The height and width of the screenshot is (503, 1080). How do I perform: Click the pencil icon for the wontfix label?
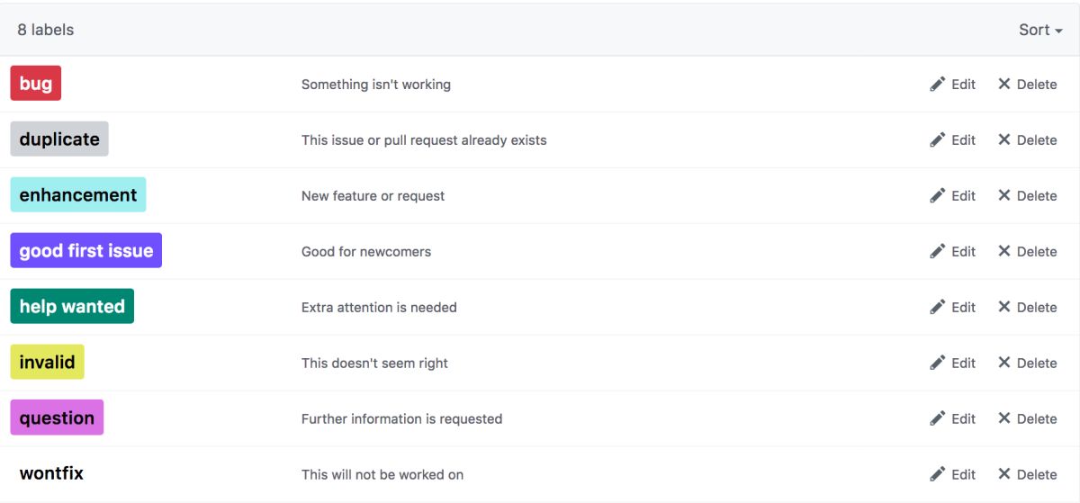(938, 474)
